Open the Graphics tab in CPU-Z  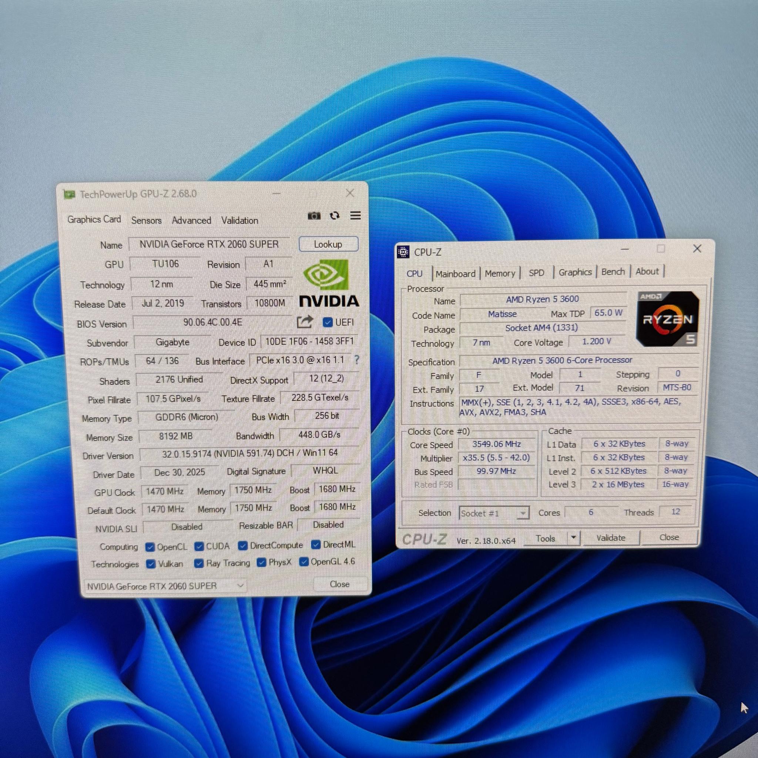(575, 272)
